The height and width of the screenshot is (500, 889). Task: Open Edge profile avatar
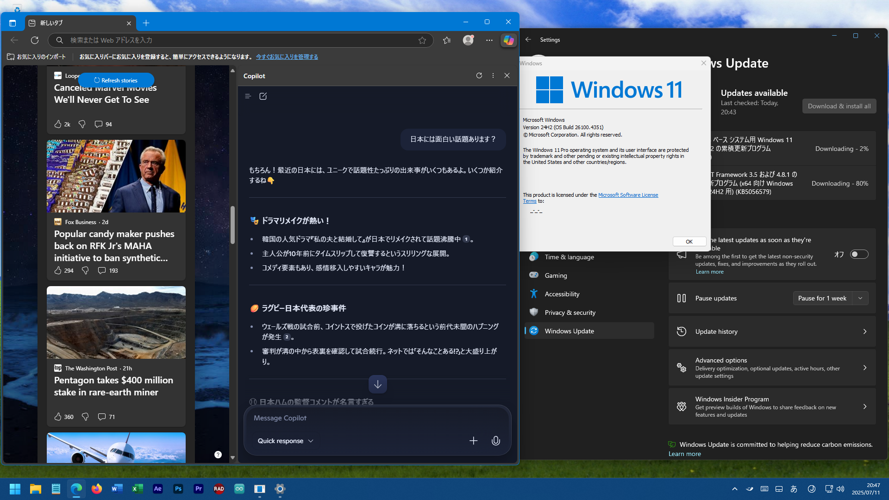click(469, 40)
